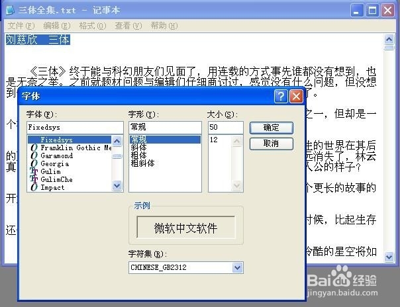
Task: Select 常规 in the style list
Action: [165, 140]
